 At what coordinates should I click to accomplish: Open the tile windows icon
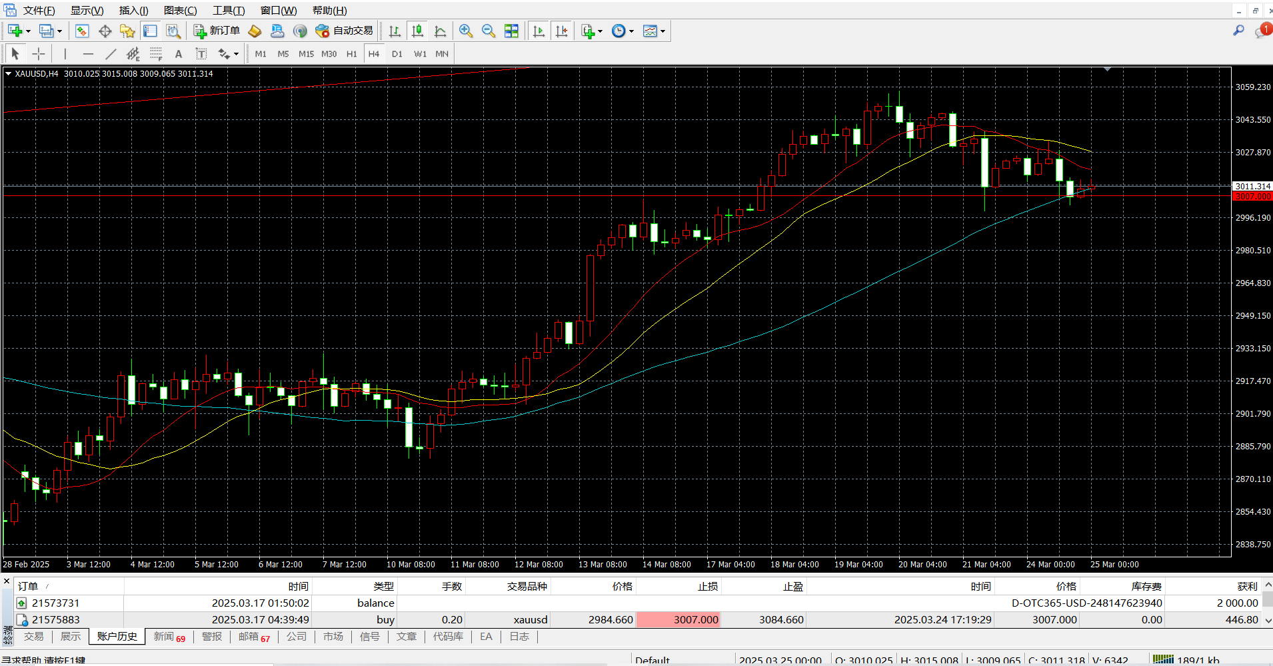(x=511, y=31)
